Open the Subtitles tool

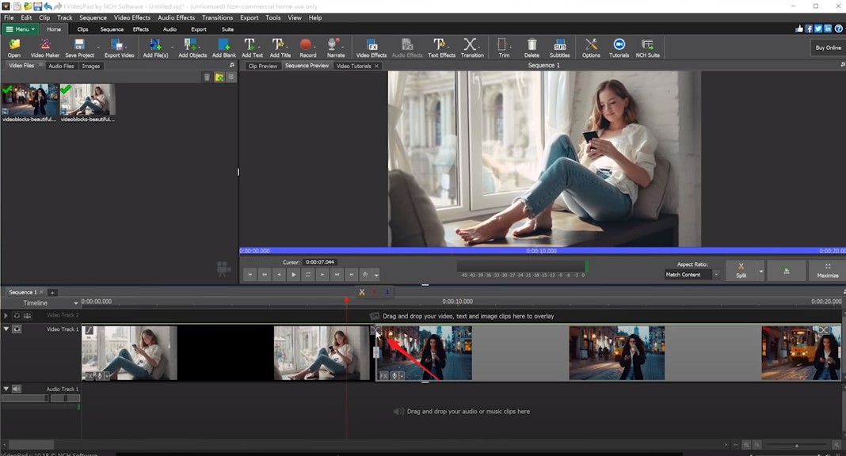coord(559,47)
